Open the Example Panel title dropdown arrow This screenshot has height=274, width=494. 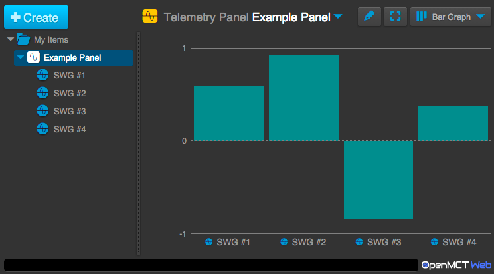[339, 17]
